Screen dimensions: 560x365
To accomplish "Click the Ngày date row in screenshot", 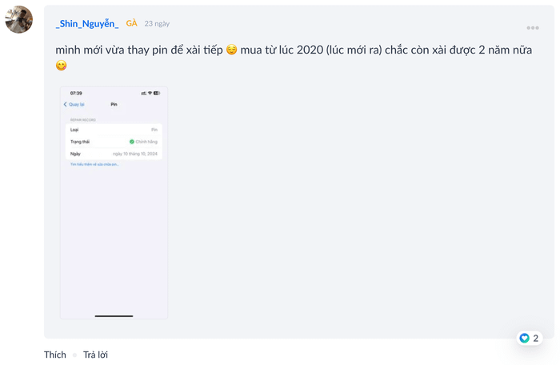I will 114,152.
